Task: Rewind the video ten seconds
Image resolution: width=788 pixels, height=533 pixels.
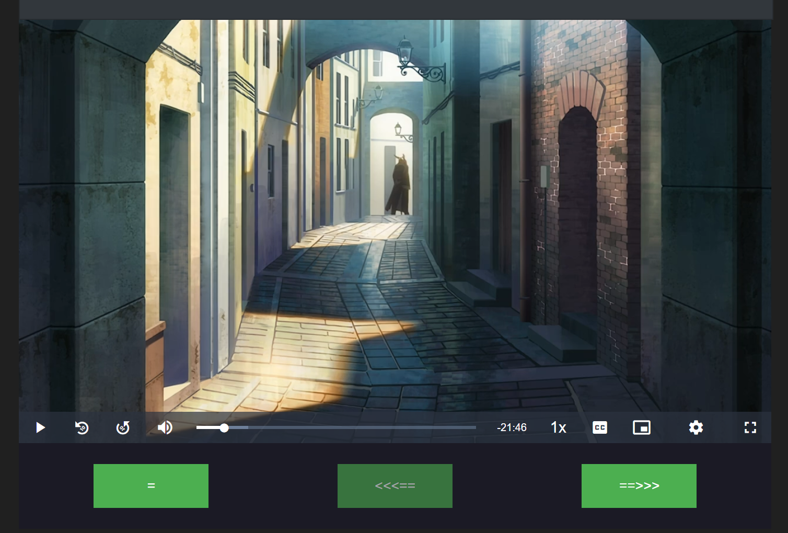Action: [x=82, y=427]
